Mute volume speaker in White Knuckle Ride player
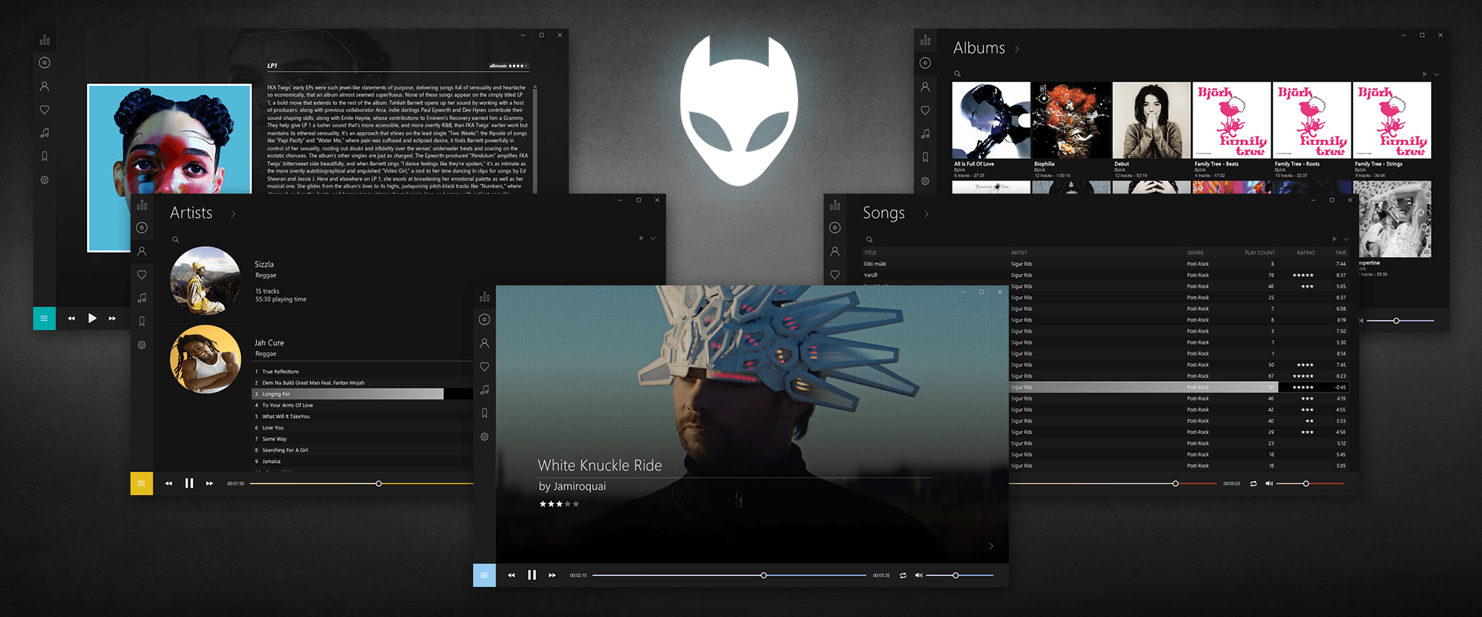This screenshot has width=1482, height=617. pyautogui.click(x=919, y=575)
